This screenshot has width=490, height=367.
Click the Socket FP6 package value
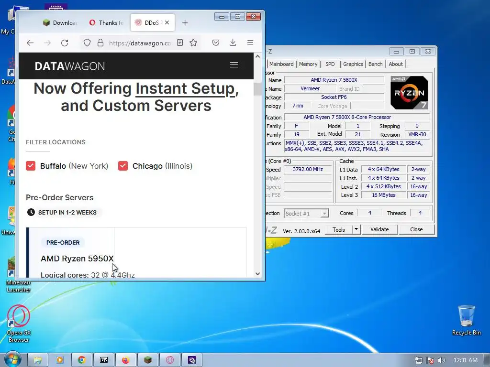pyautogui.click(x=334, y=97)
